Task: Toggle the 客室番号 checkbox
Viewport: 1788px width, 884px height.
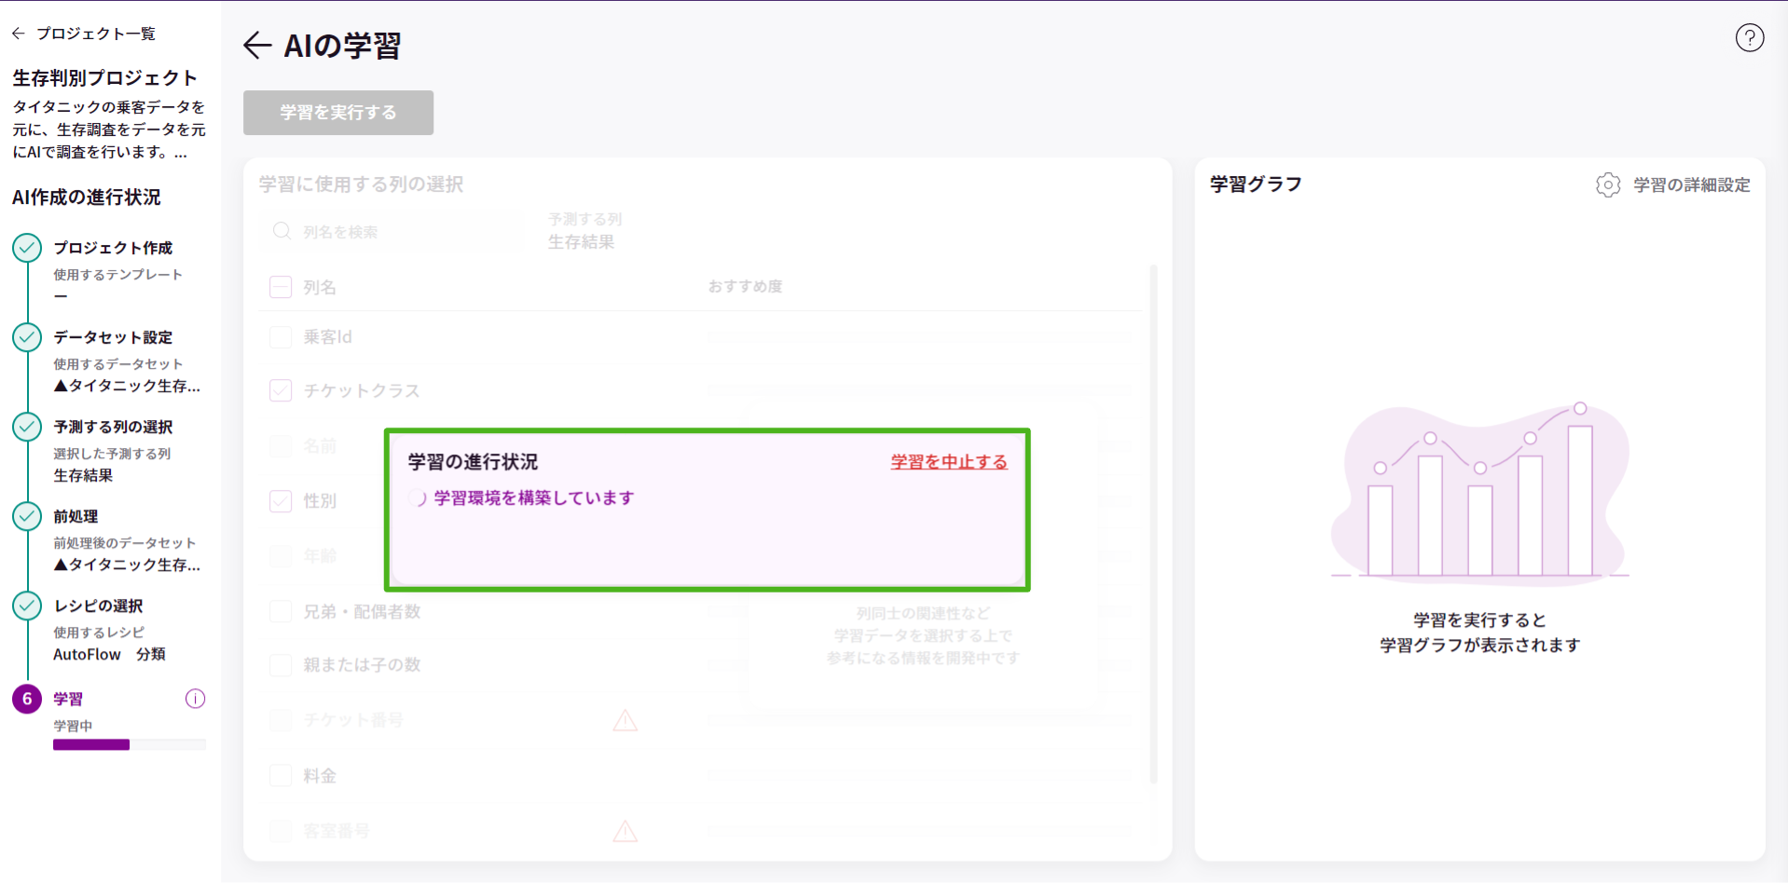Action: click(x=281, y=831)
